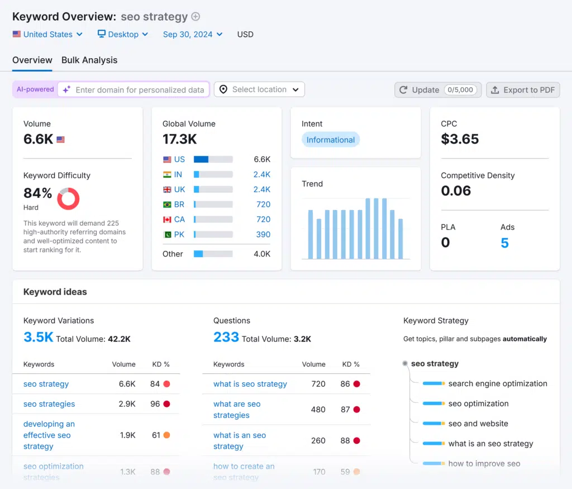
Task: Open the "what is seo strategy" question link
Action: [250, 384]
